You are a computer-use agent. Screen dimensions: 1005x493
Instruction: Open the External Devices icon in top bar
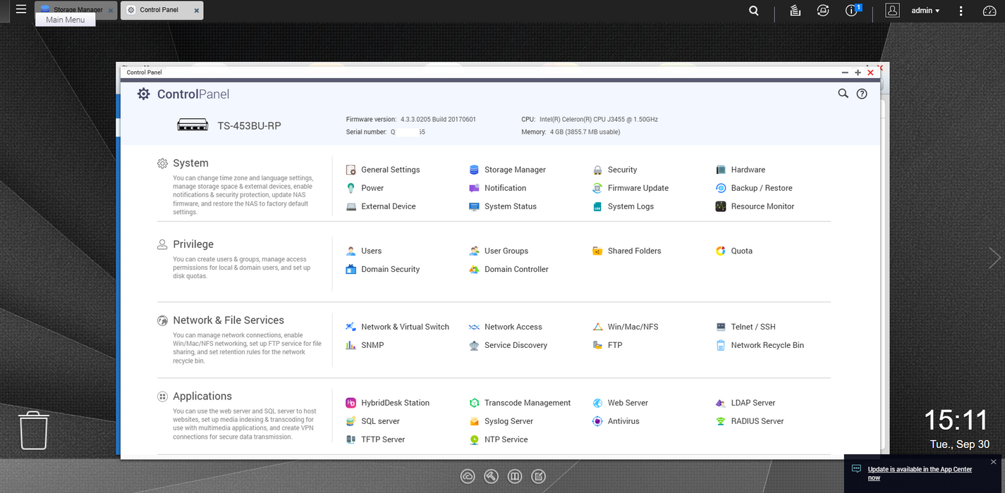pyautogui.click(x=822, y=11)
